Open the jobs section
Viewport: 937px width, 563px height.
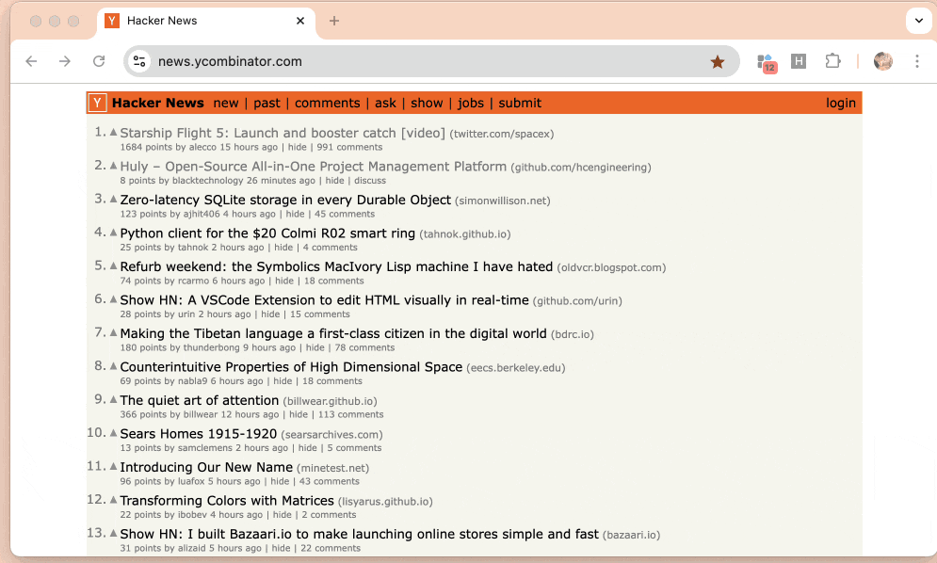[x=471, y=103]
